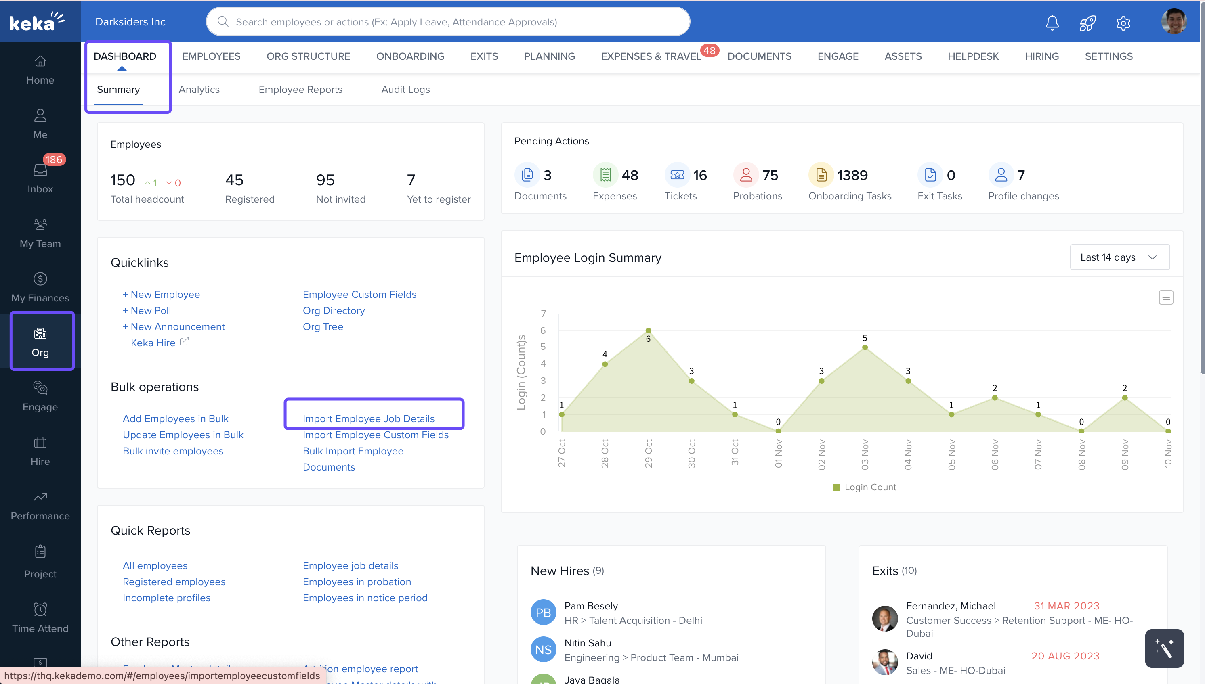1205x684 pixels.
Task: Open Org Directory quicklink
Action: pyautogui.click(x=333, y=311)
